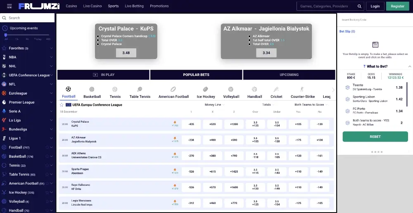Screen dimensions: 413x213
Task: Expand the Favorites section chevron
Action: pyautogui.click(x=51, y=48)
